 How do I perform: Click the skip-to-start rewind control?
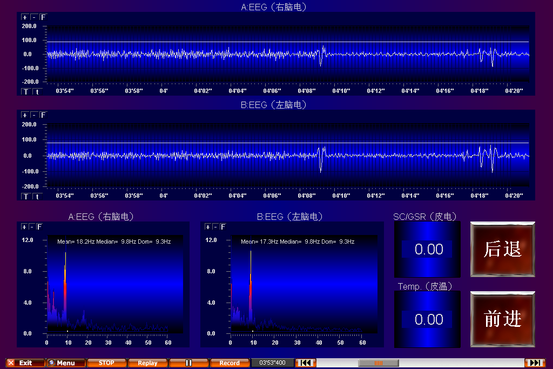click(306, 363)
